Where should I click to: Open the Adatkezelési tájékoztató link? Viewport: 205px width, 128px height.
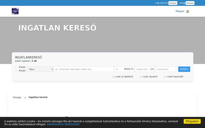click(x=63, y=124)
